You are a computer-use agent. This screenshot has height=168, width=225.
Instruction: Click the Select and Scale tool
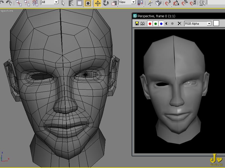tap(114, 3)
